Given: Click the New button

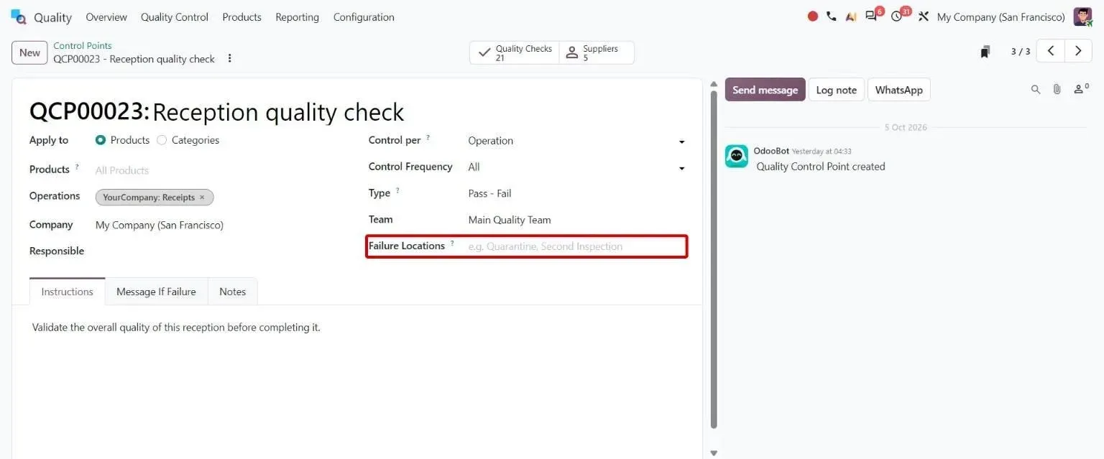Looking at the screenshot, I should tap(29, 52).
